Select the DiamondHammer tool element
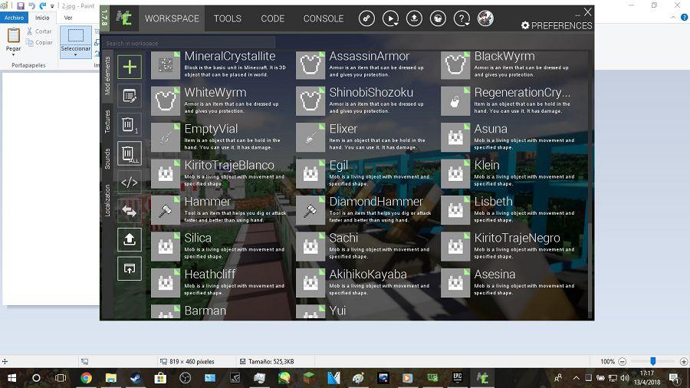The image size is (690, 388). (x=376, y=202)
